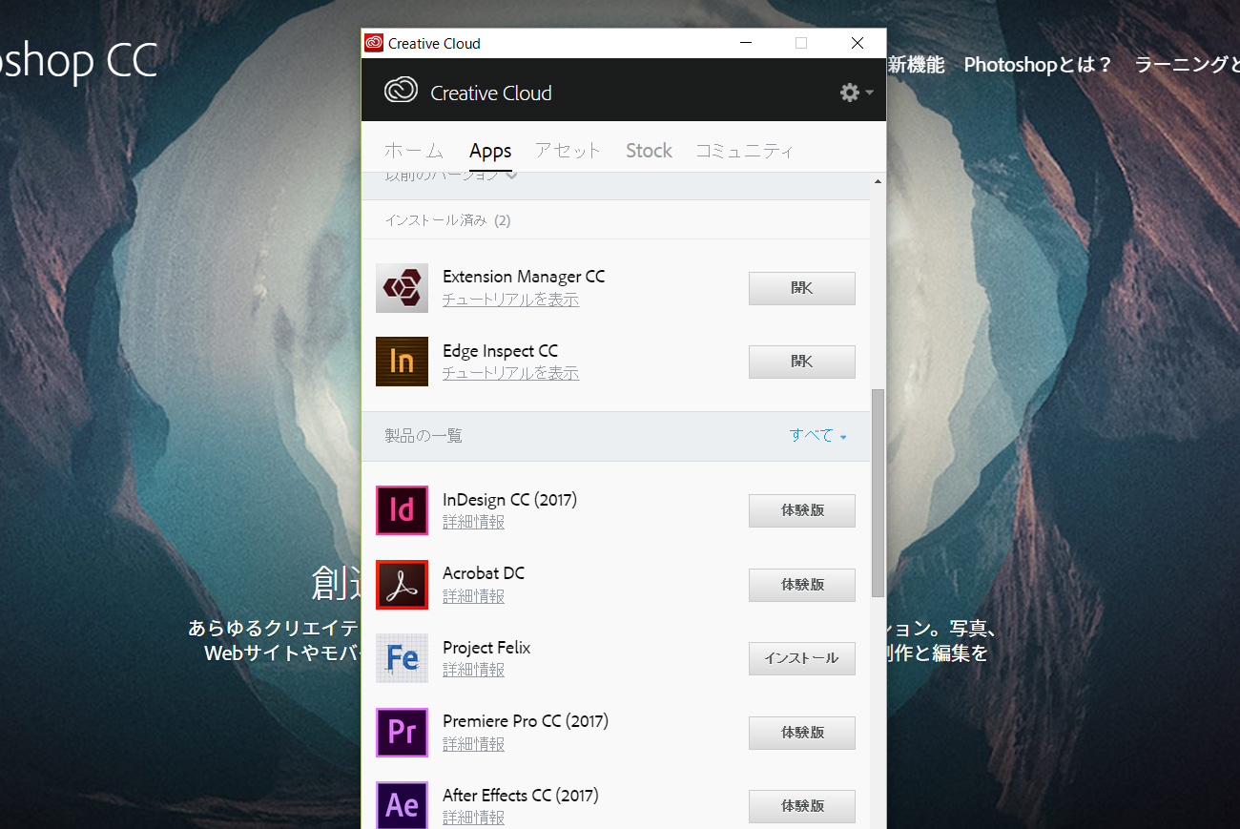Viewport: 1240px width, 829px height.
Task: Click the Extension Manager CC name text
Action: coord(524,277)
